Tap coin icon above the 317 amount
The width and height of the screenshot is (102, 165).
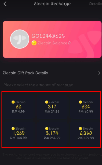tap(47, 102)
